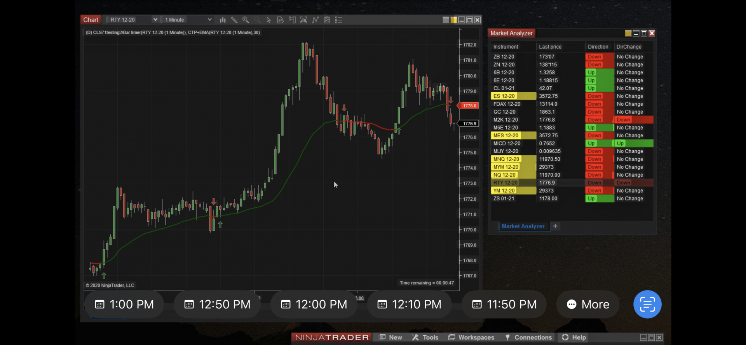Select the FDAX 12-20 instrument row

(x=572, y=104)
